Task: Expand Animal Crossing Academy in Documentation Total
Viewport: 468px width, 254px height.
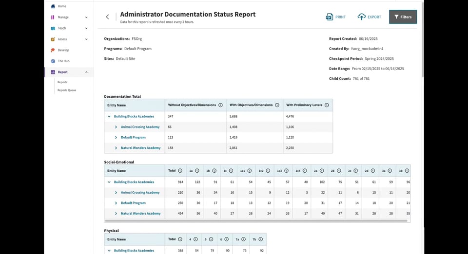Action: (x=116, y=127)
